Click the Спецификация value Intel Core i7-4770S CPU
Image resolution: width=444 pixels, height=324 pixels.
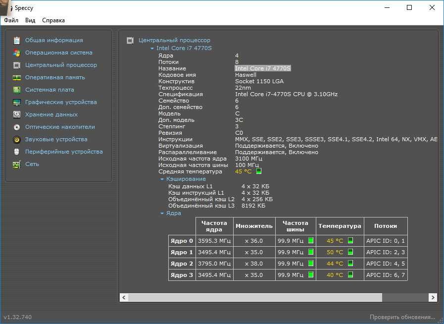(x=286, y=94)
